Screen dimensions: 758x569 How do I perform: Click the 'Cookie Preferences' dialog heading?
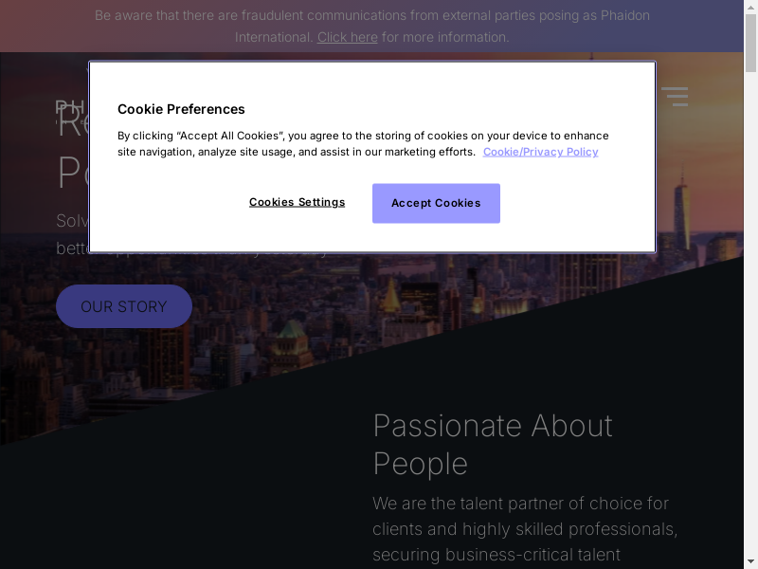pyautogui.click(x=181, y=109)
